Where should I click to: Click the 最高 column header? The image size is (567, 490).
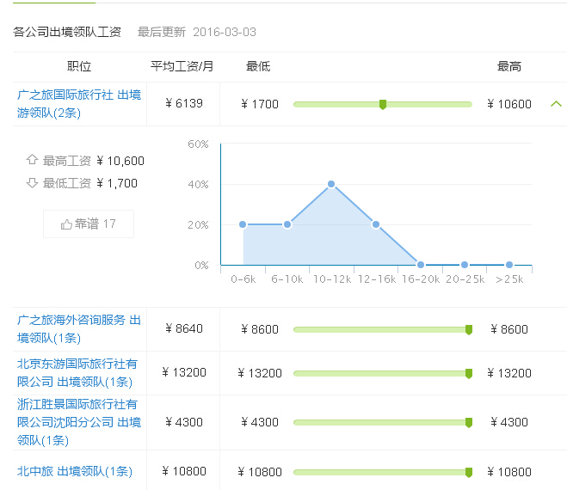pos(509,66)
